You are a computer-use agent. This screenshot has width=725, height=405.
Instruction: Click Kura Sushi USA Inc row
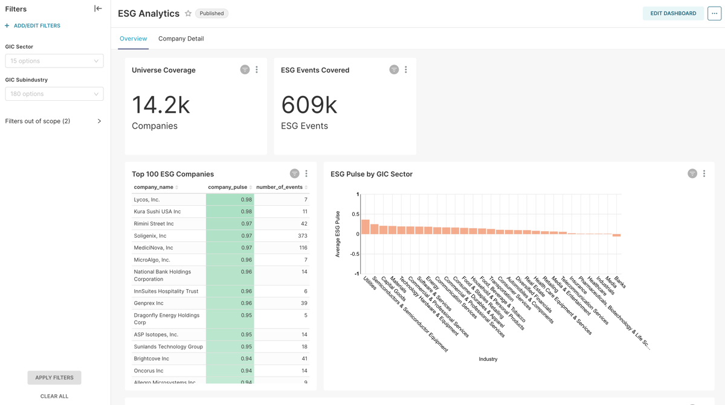click(221, 212)
